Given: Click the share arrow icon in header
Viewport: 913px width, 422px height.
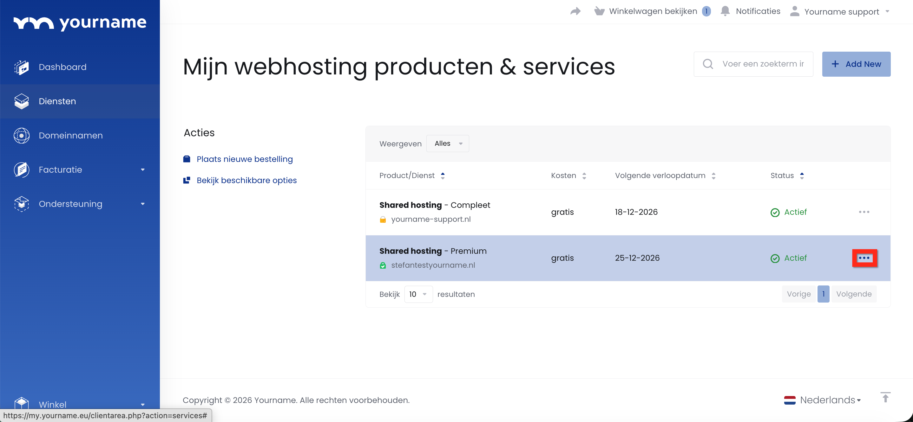Looking at the screenshot, I should coord(575,11).
